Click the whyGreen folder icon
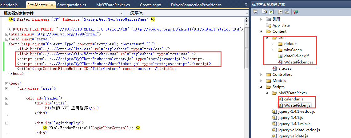The height and width of the screenshot is (138, 351). click(280, 50)
